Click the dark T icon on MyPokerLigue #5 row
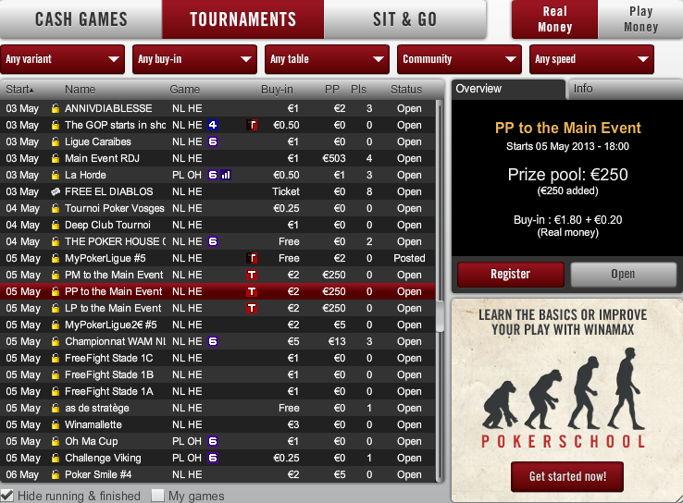The height and width of the screenshot is (503, 683). coord(252,259)
